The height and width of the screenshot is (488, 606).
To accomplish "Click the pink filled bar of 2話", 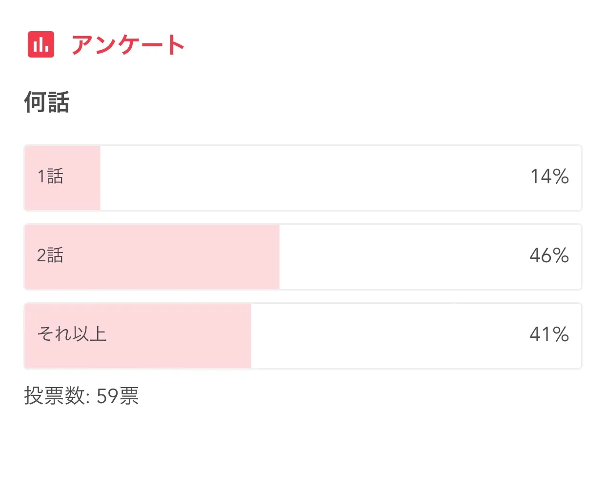I will 171,257.
